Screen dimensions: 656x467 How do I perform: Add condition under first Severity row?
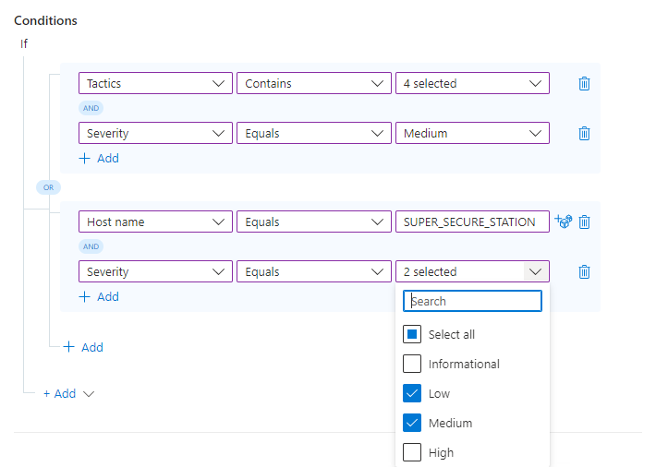tap(100, 159)
